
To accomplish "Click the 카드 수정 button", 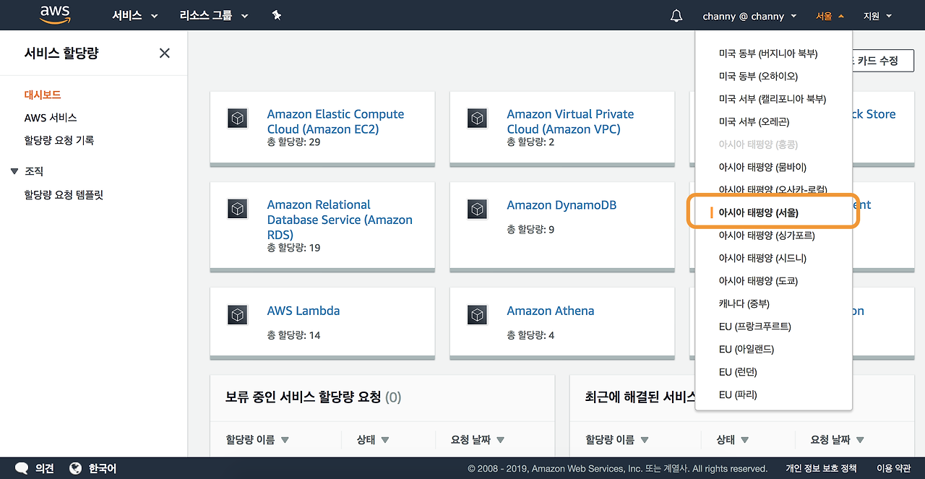I will 883,61.
